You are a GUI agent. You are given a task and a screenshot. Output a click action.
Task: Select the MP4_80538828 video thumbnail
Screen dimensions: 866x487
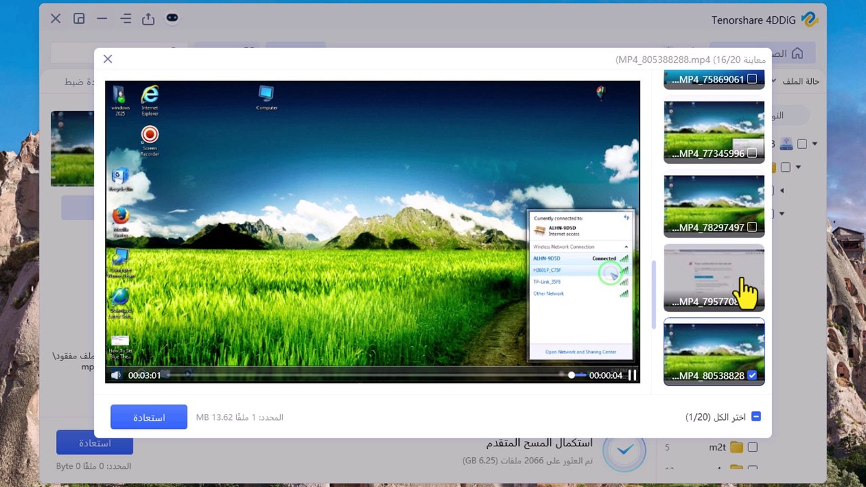point(714,352)
